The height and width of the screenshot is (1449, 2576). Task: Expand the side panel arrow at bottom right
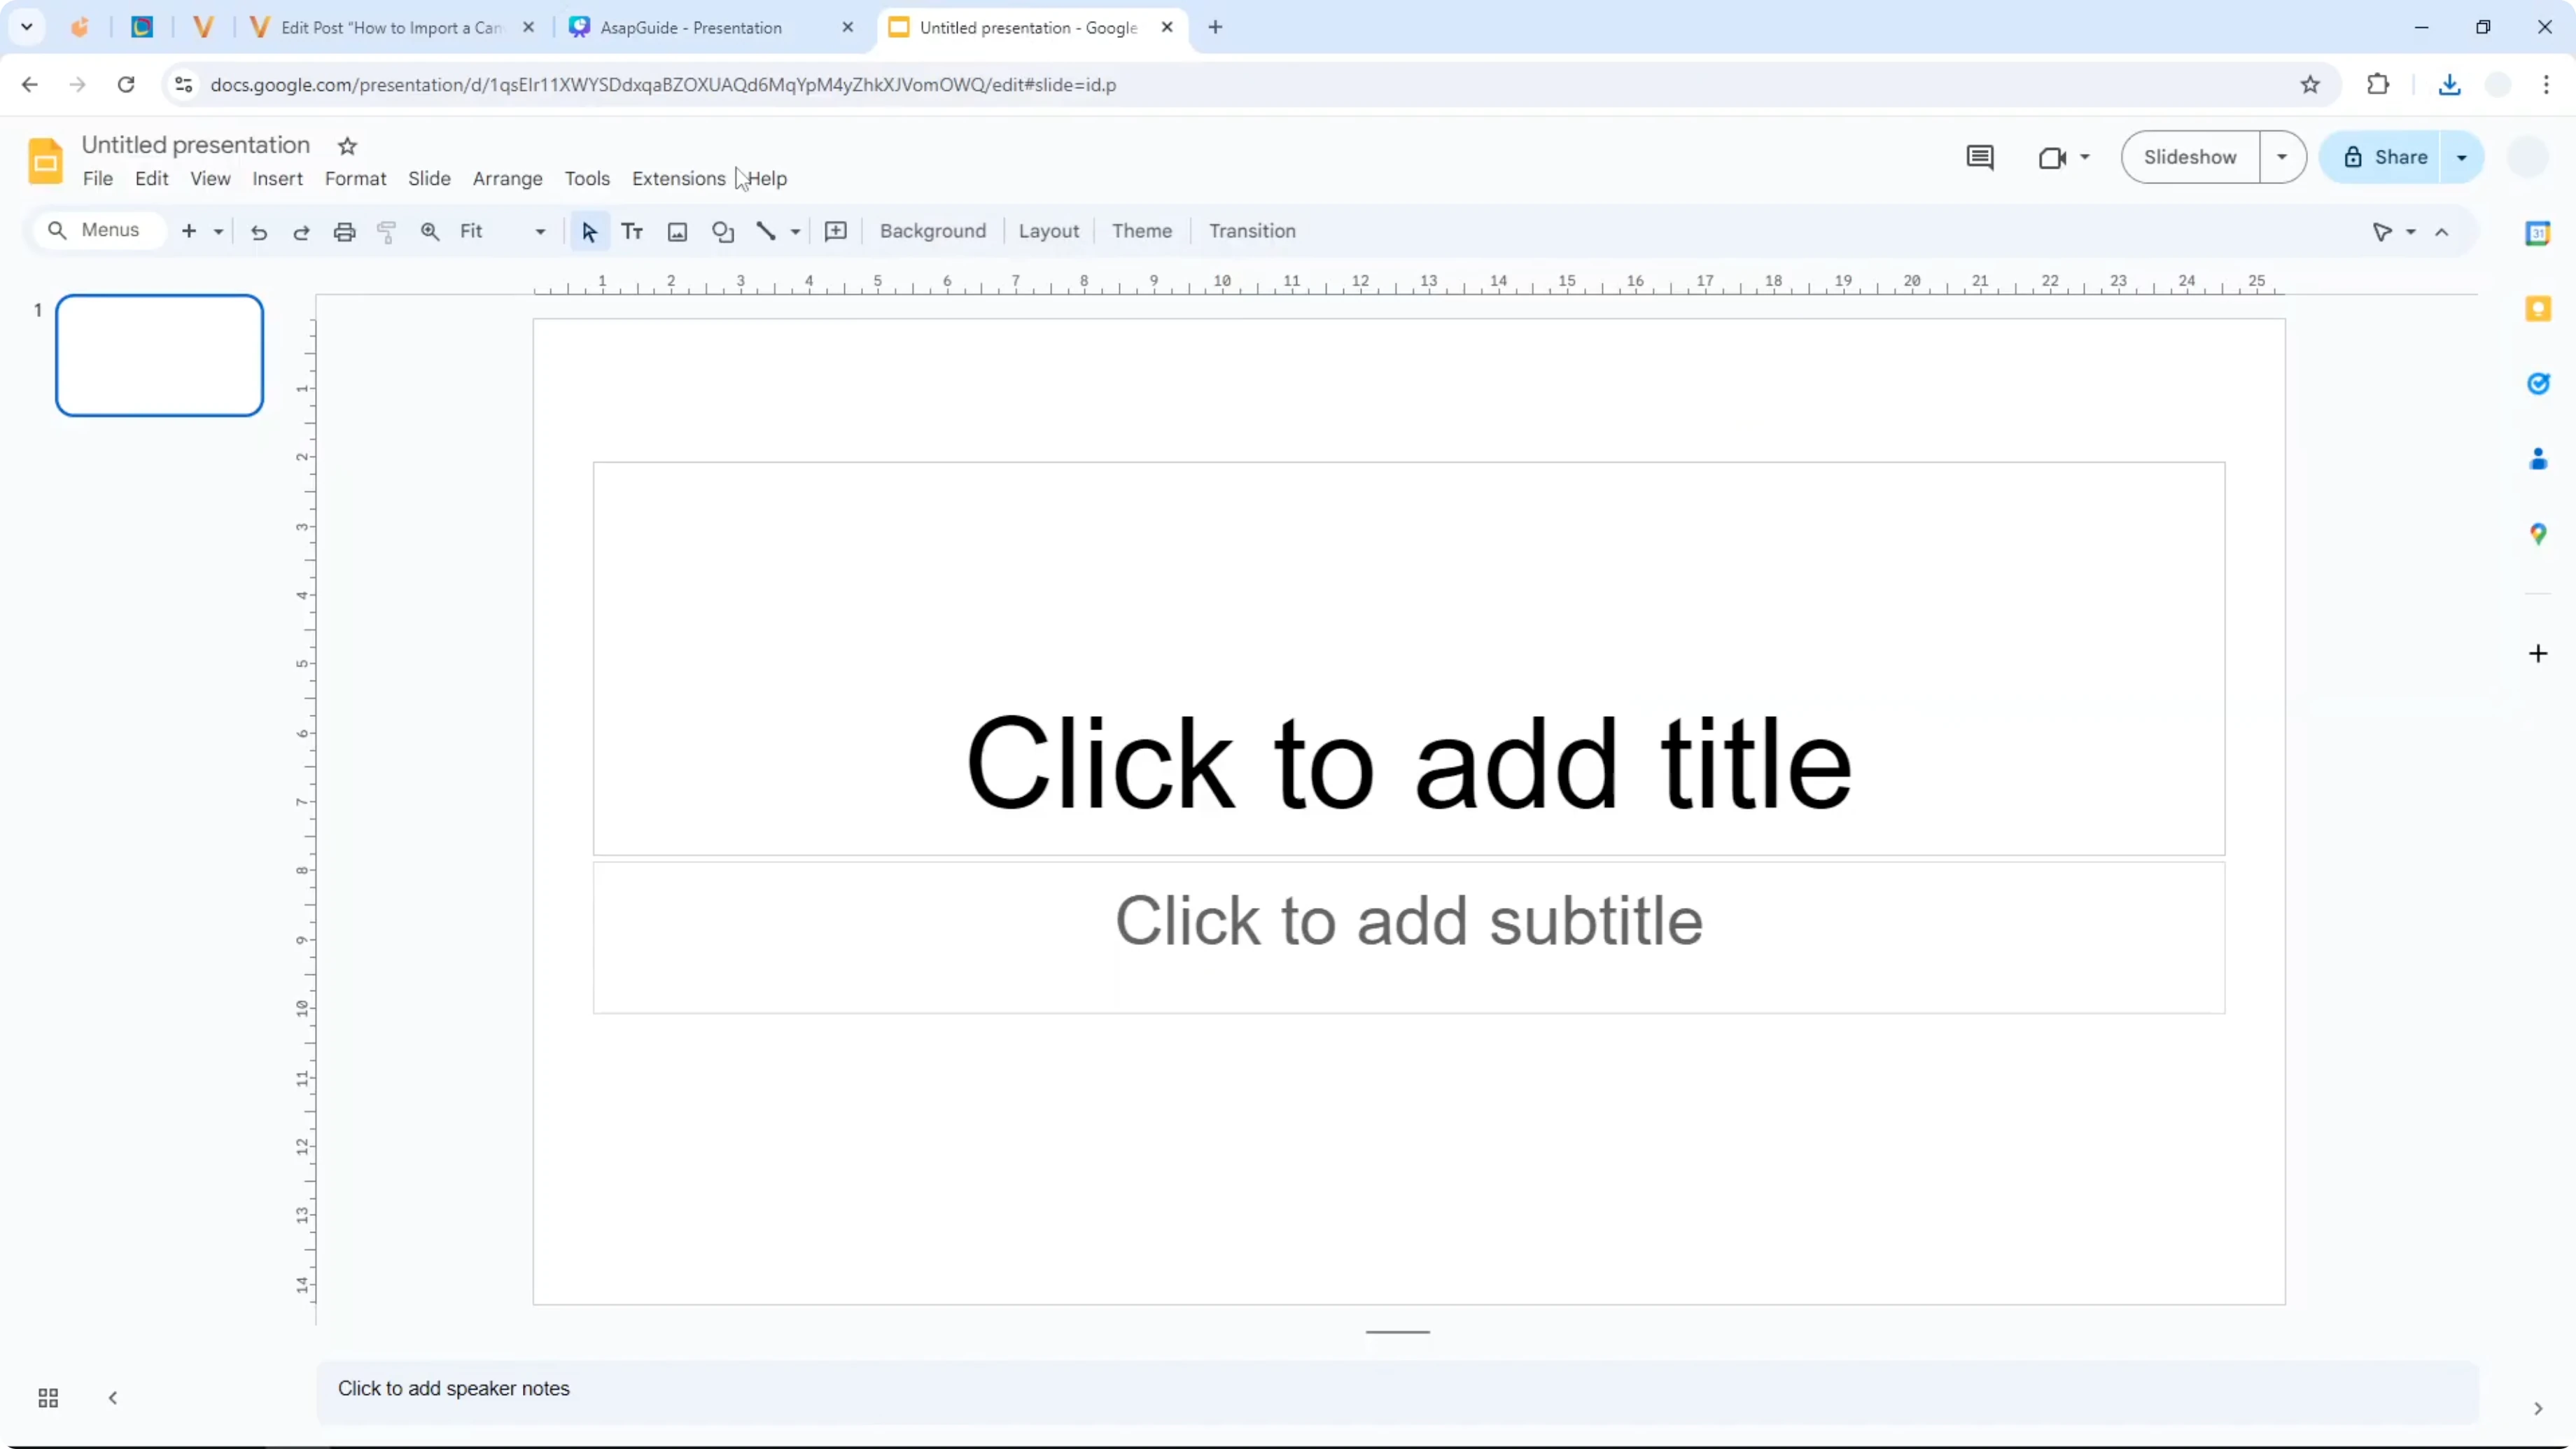(2538, 1409)
